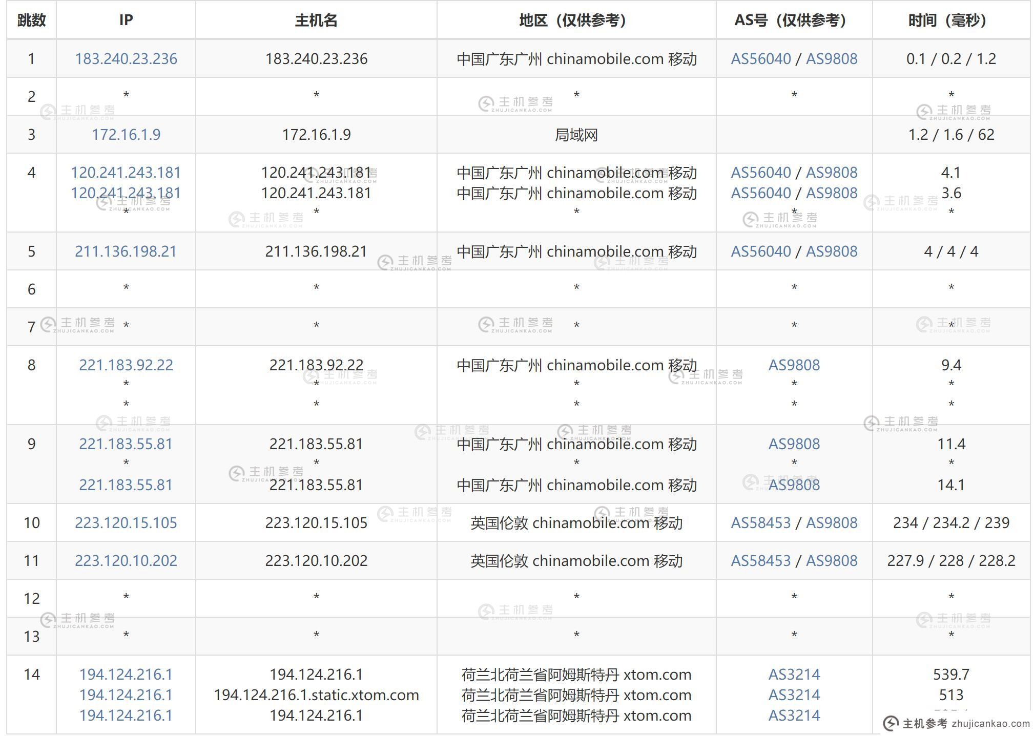Select hop number 14
This screenshot has width=1034, height=736.
[x=32, y=675]
